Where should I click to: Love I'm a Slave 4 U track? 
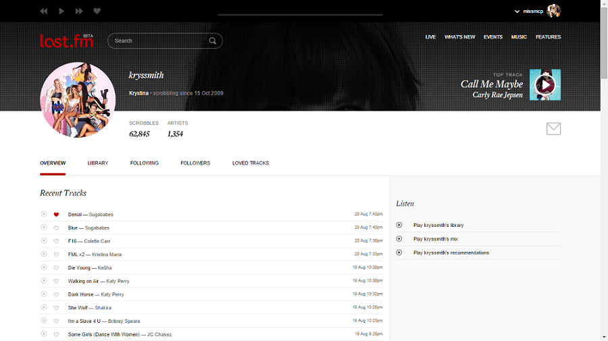tap(56, 321)
